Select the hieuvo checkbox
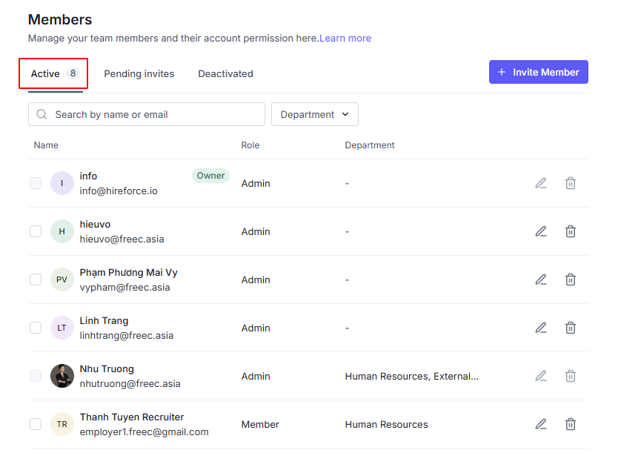The width and height of the screenshot is (621, 453). click(36, 231)
